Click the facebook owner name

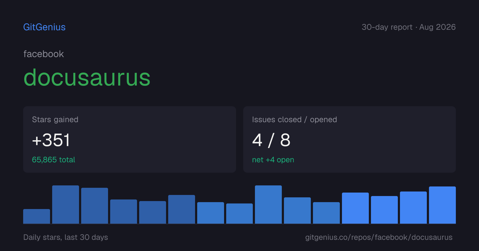pos(44,54)
